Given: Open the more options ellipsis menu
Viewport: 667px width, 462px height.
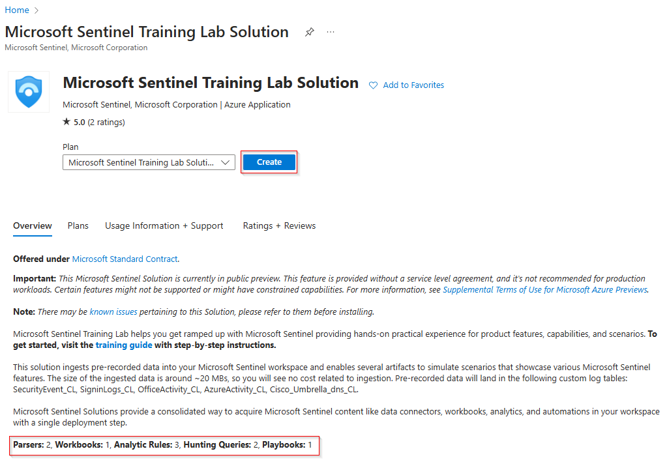Looking at the screenshot, I should point(331,32).
